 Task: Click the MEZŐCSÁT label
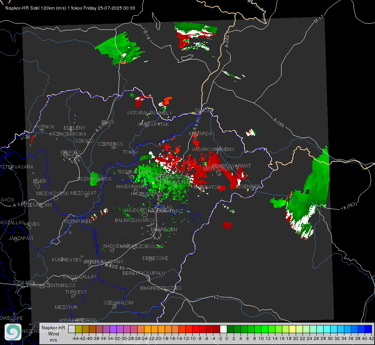click(83, 193)
